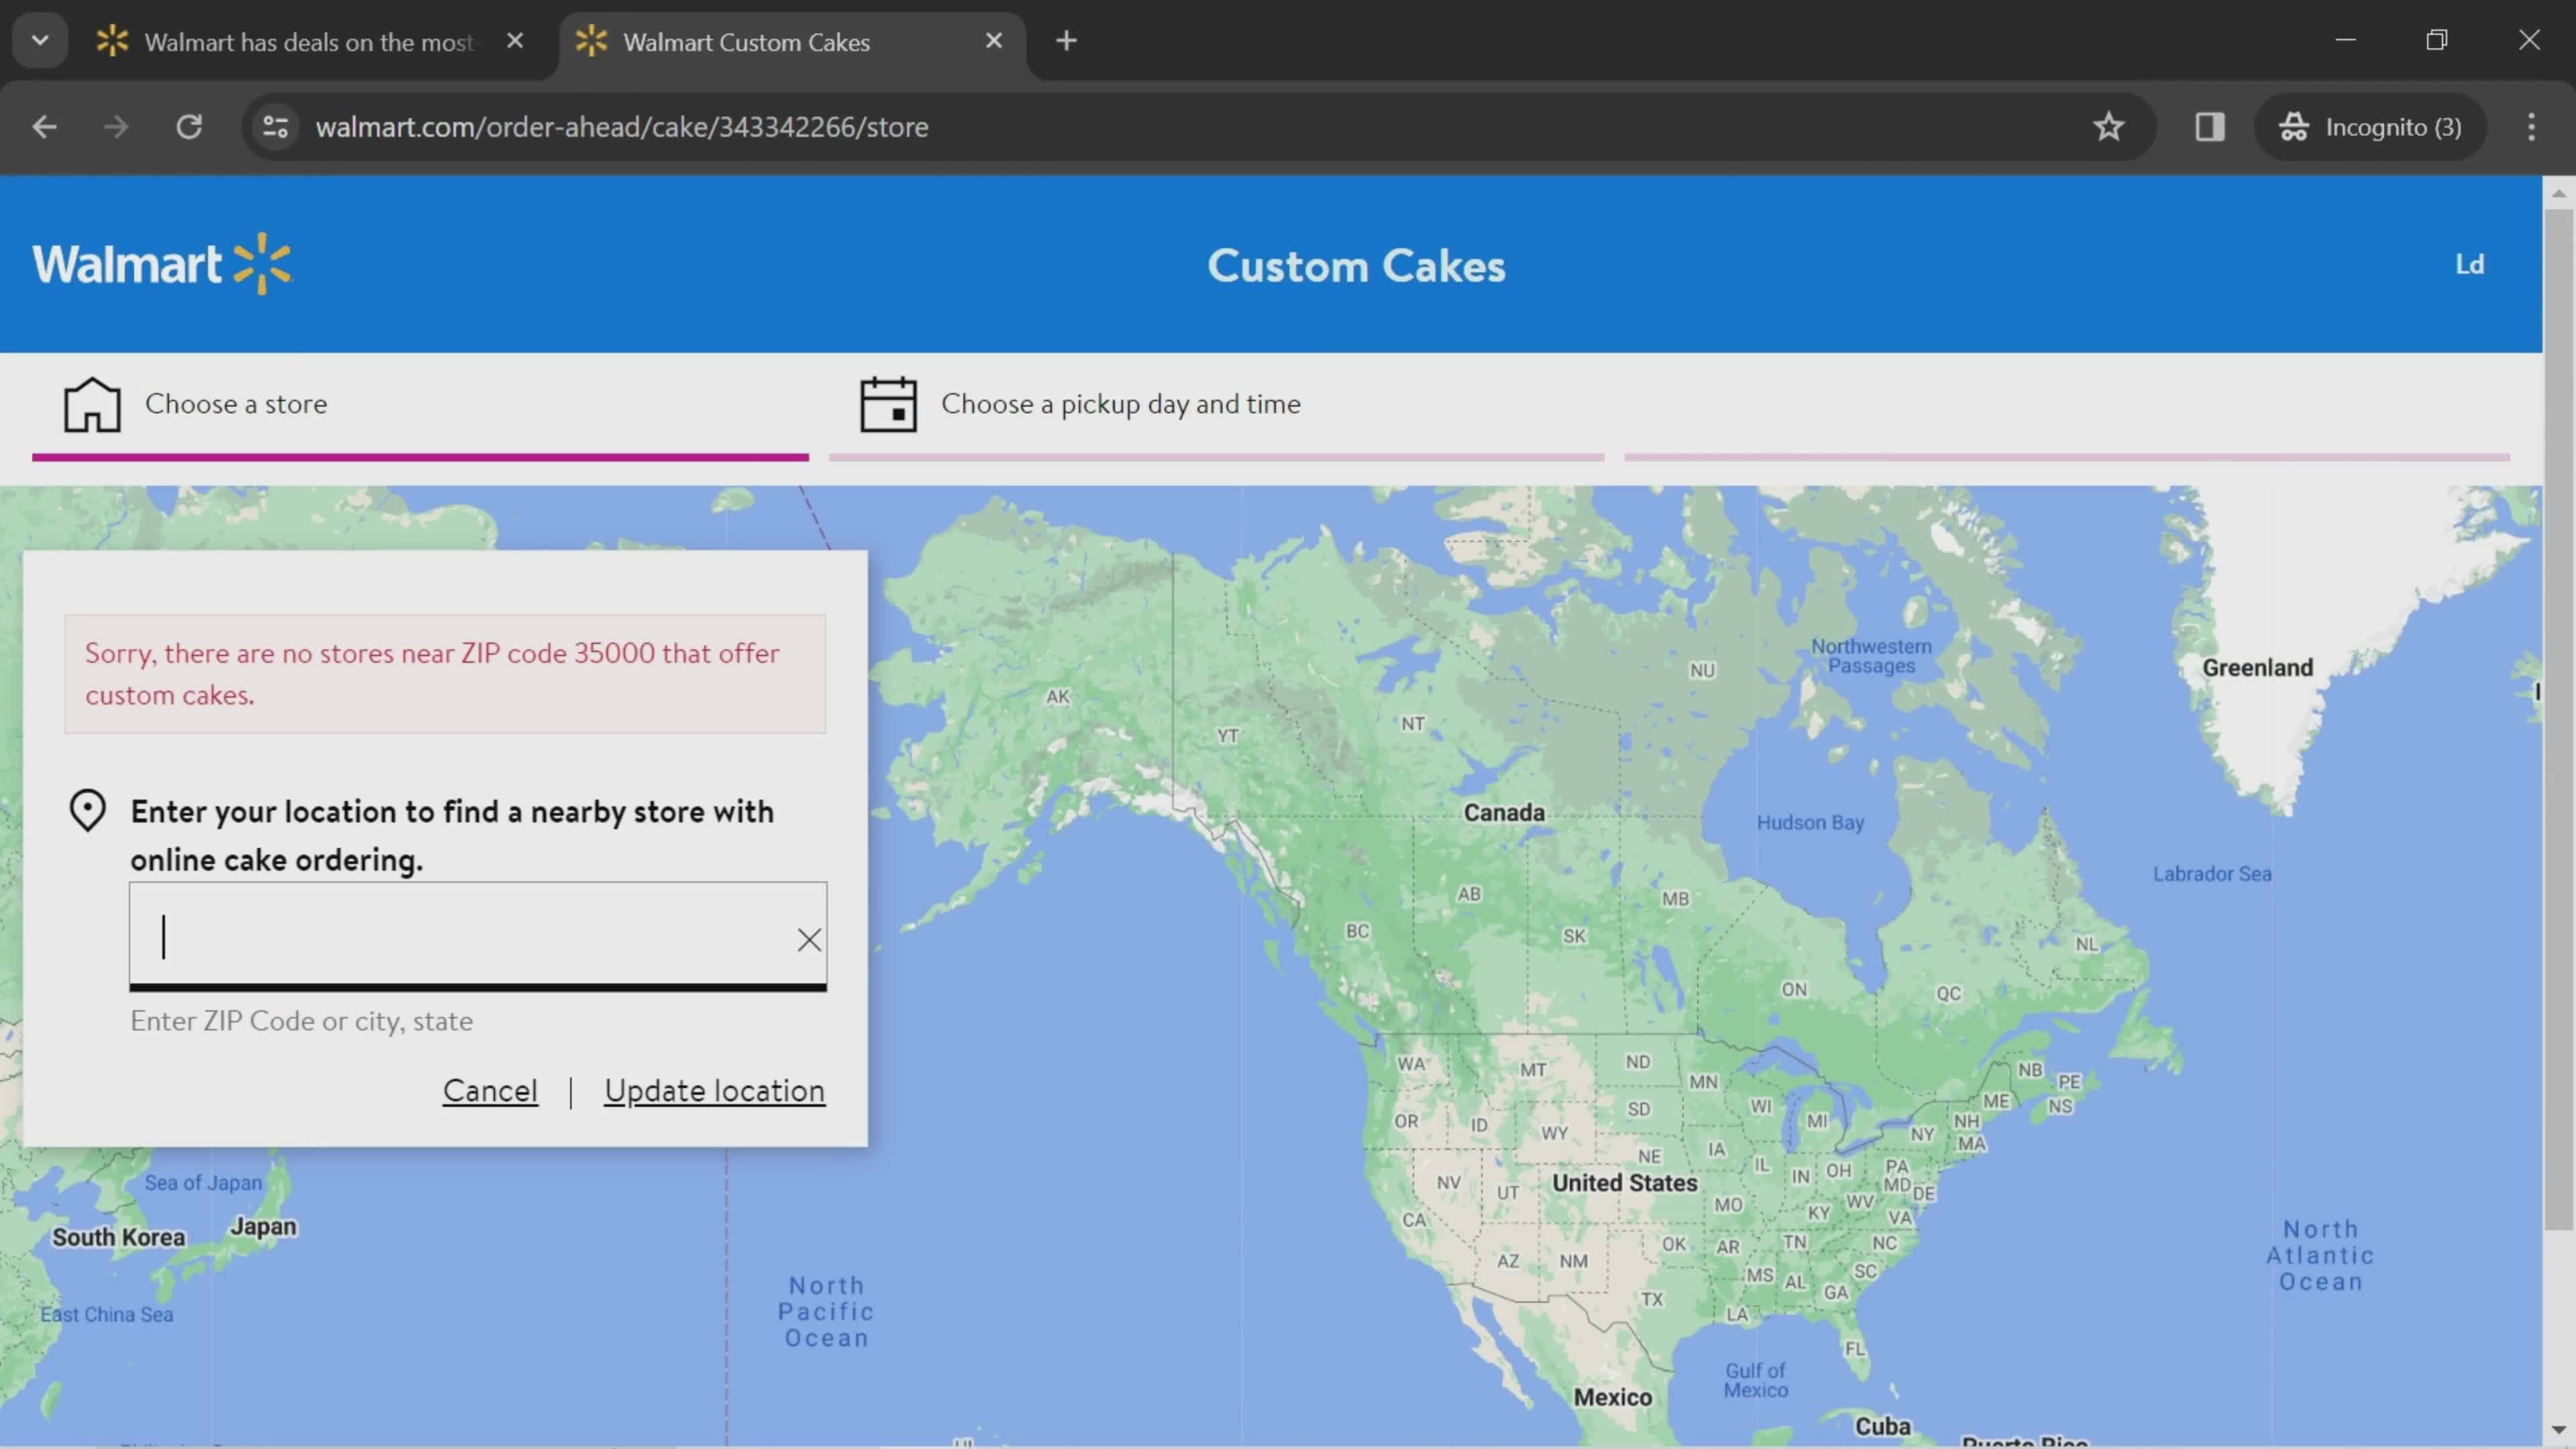The width and height of the screenshot is (2576, 1449).
Task: Click the pickup calendar icon
Action: (888, 404)
